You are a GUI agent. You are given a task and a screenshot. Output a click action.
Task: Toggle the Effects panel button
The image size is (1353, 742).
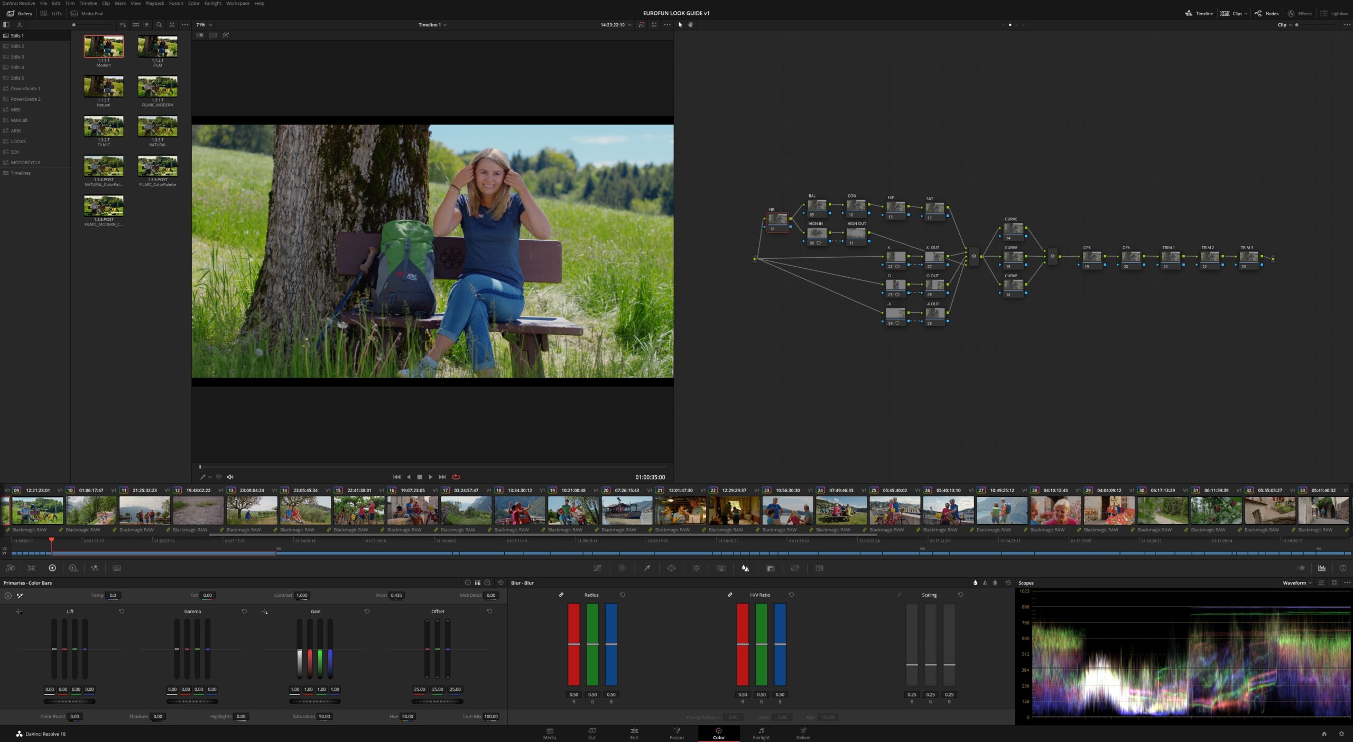coord(1300,13)
